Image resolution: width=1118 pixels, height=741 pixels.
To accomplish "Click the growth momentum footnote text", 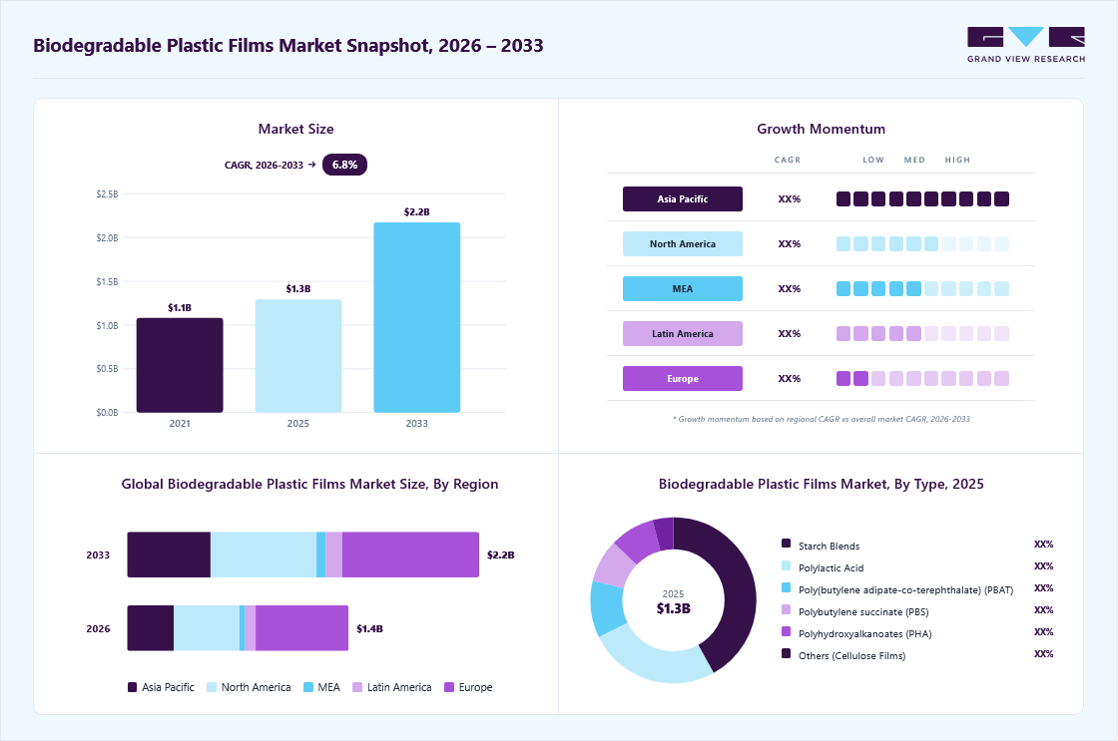I will click(822, 419).
